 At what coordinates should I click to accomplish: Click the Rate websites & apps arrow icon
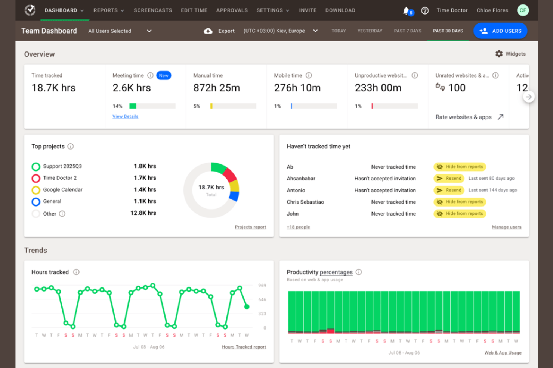(x=501, y=117)
